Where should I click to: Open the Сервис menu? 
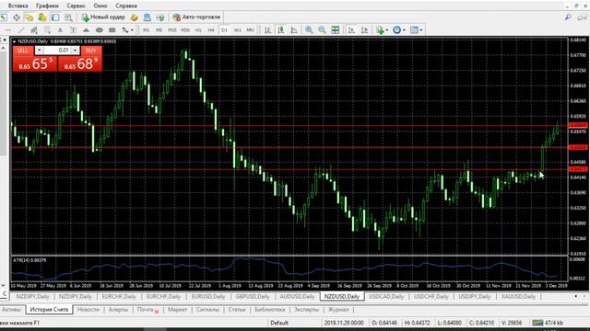[x=76, y=6]
